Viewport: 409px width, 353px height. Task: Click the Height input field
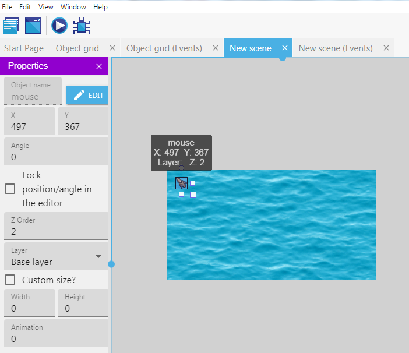[83, 303]
